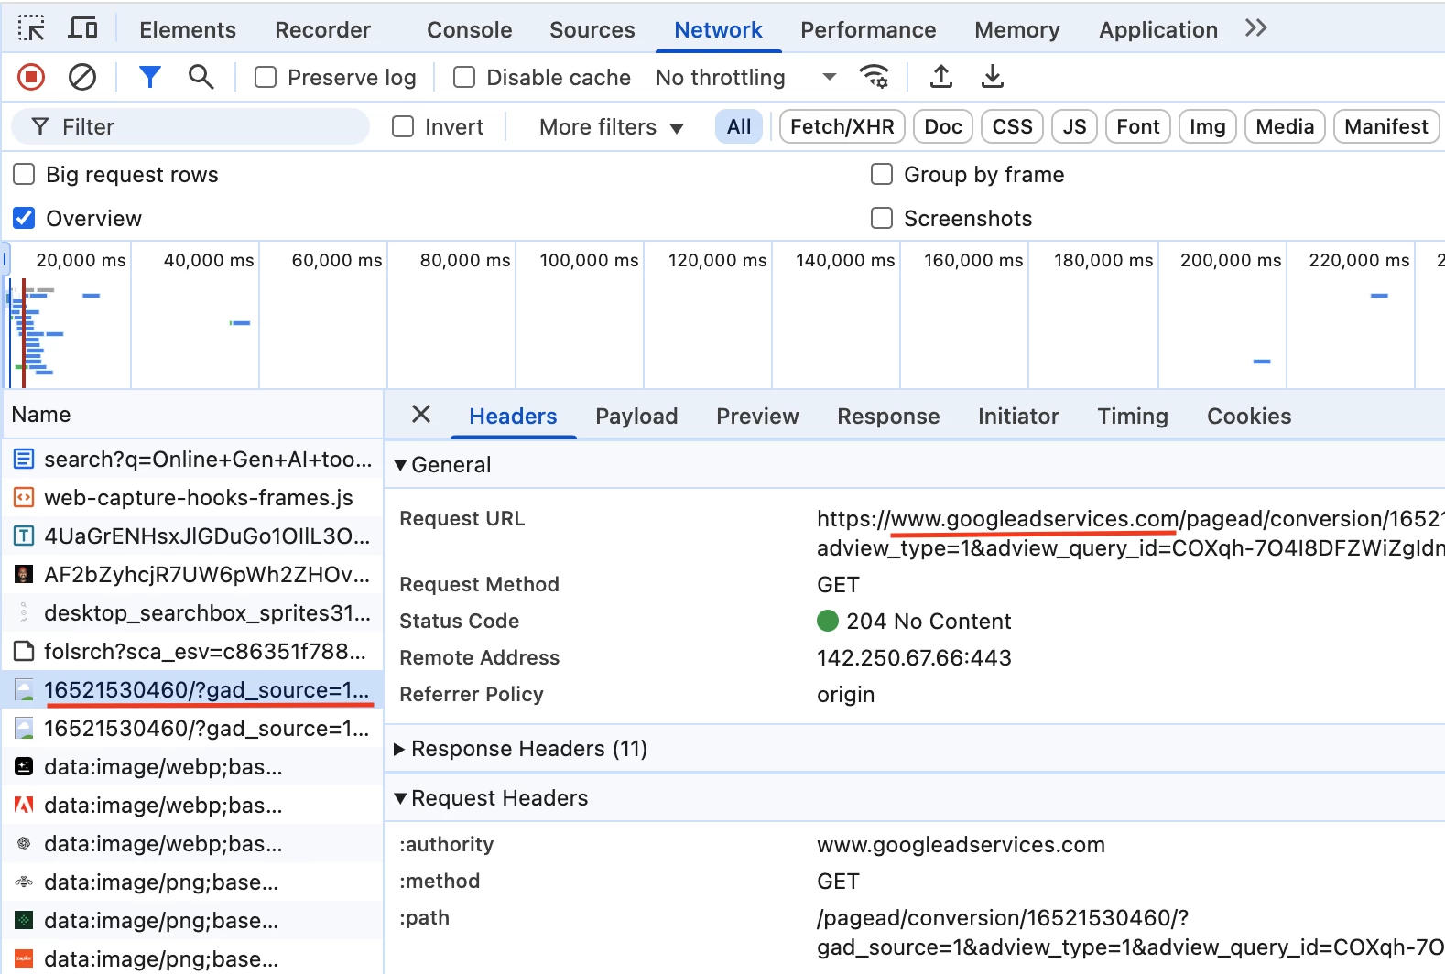Viewport: 1445px width, 974px height.
Task: Show more DevTools tabs chevron
Action: pos(1256,28)
